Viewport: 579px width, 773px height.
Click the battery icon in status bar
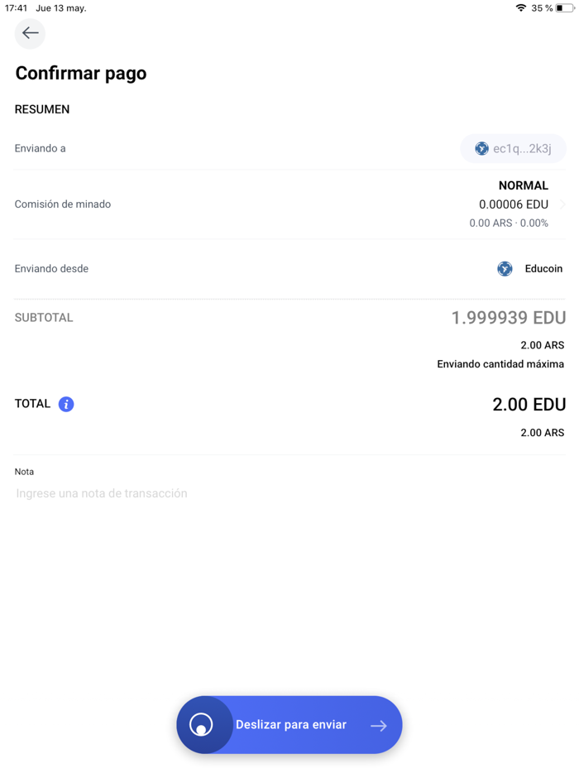[x=566, y=8]
